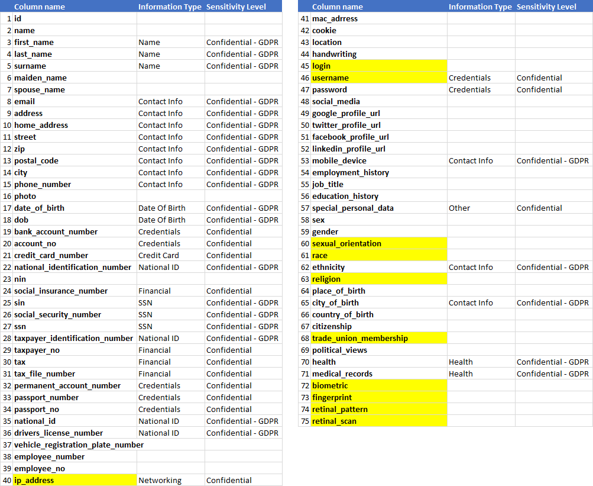593x486 pixels.
Task: Select the 'Other' cell beside special_personal_data
Action: click(x=480, y=208)
